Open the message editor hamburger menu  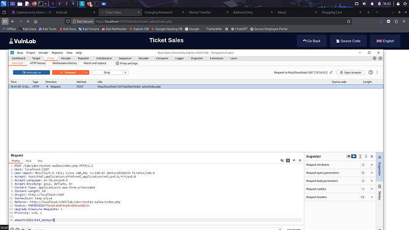pyautogui.click(x=300, y=161)
